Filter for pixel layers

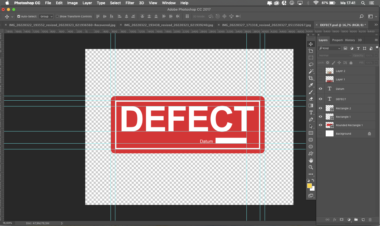pyautogui.click(x=345, y=48)
